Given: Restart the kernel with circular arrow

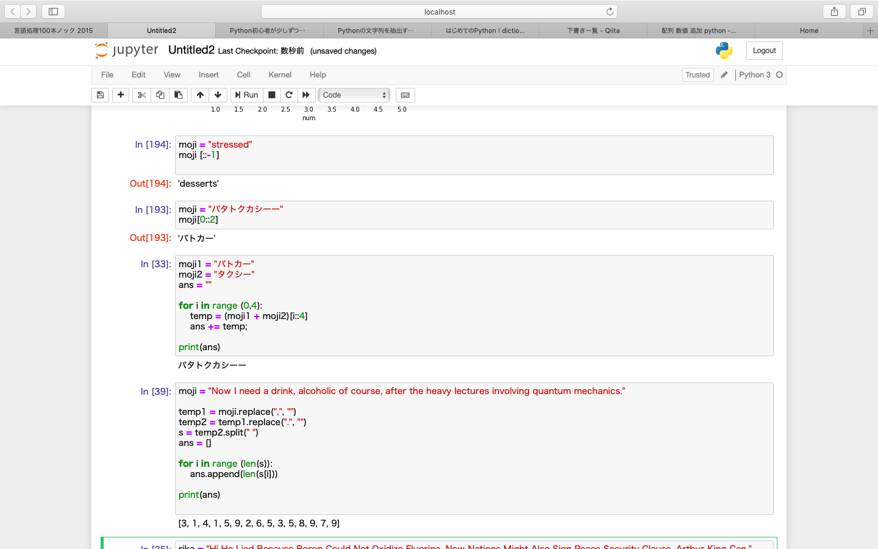Looking at the screenshot, I should click(x=289, y=95).
